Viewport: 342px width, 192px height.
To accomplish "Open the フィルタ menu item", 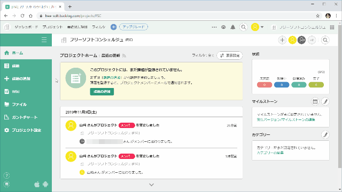I will (x=98, y=27).
